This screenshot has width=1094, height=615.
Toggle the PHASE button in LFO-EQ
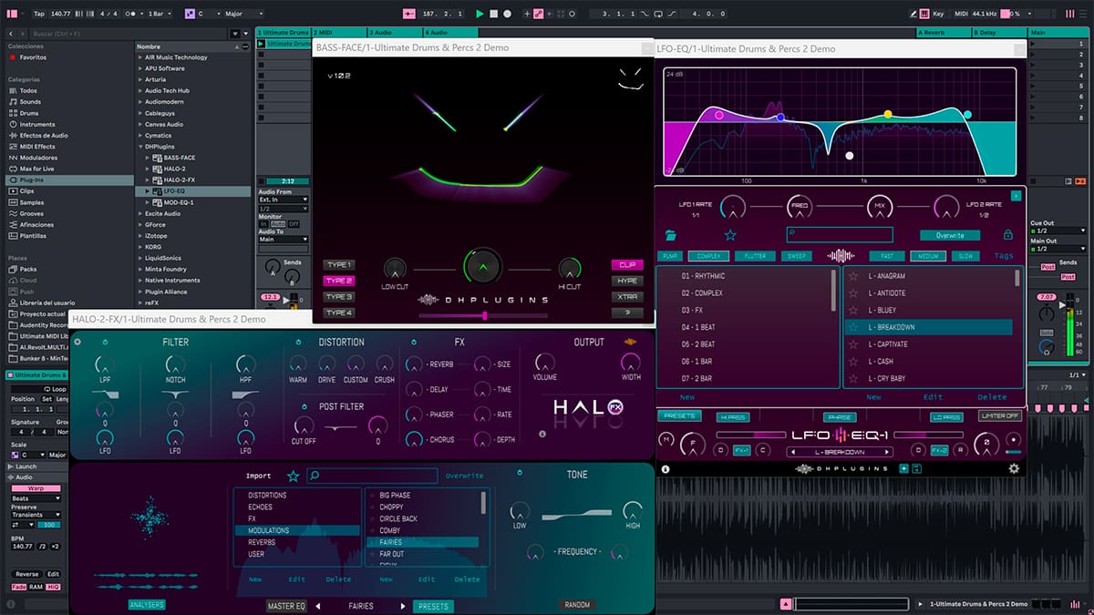click(839, 417)
